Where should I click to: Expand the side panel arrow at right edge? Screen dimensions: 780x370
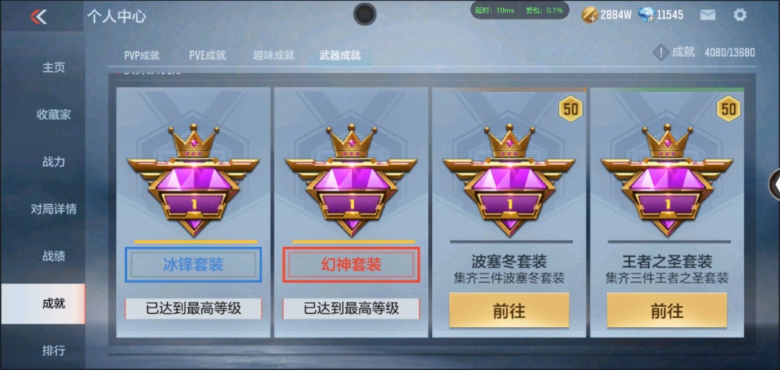[x=775, y=185]
